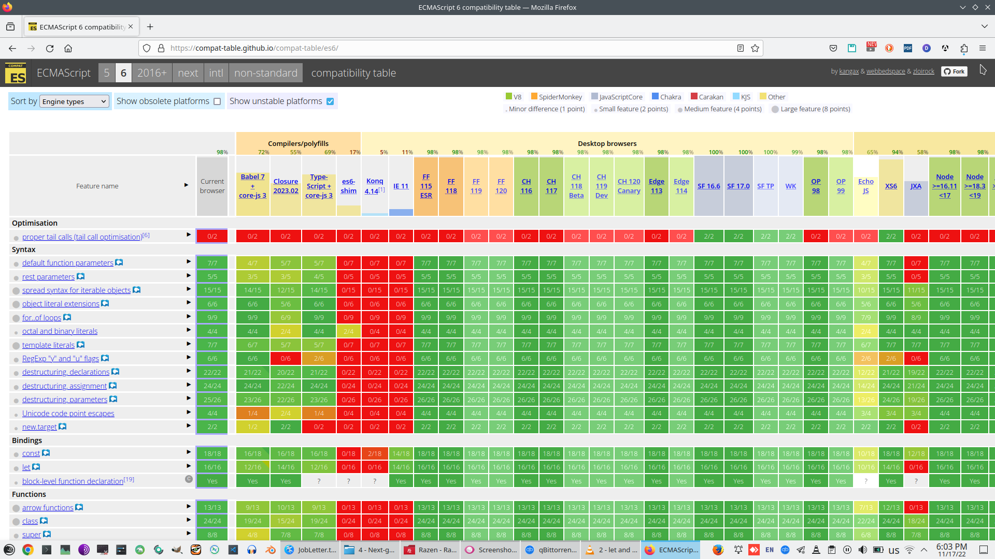
Task: Uncheck Show unstable platforms checkbox
Action: click(x=330, y=101)
